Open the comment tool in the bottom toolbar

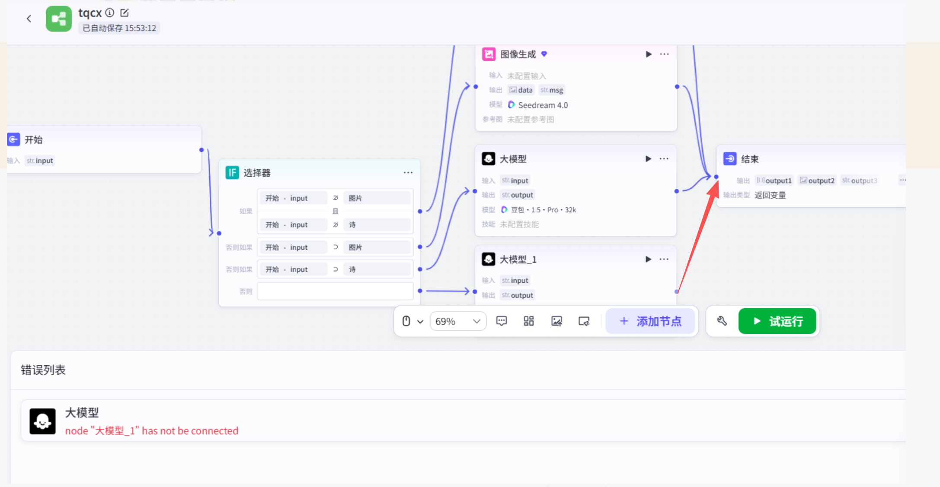tap(502, 321)
